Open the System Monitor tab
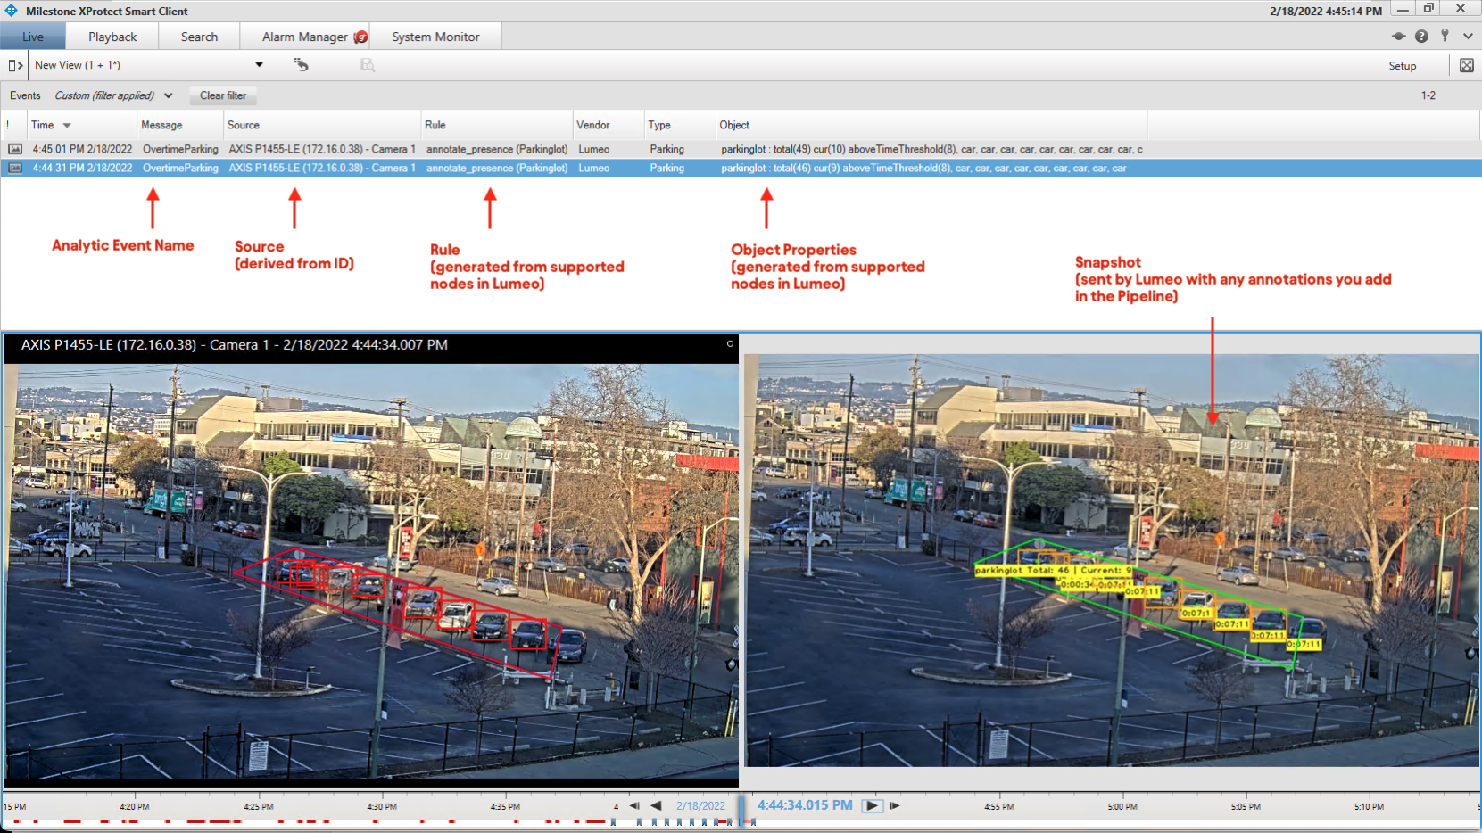The image size is (1482, 833). 435,37
